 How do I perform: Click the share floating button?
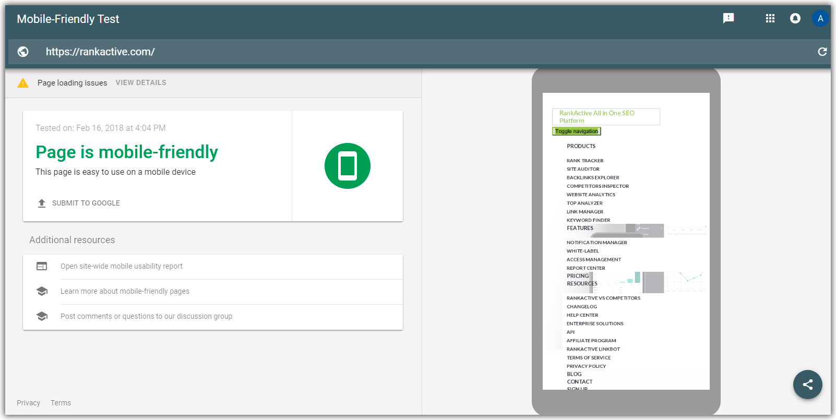pos(808,385)
